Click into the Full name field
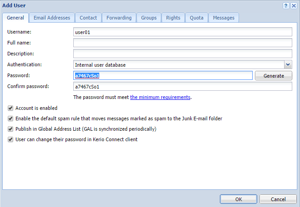Image resolution: width=300 pixels, height=207 pixels. (x=182, y=43)
